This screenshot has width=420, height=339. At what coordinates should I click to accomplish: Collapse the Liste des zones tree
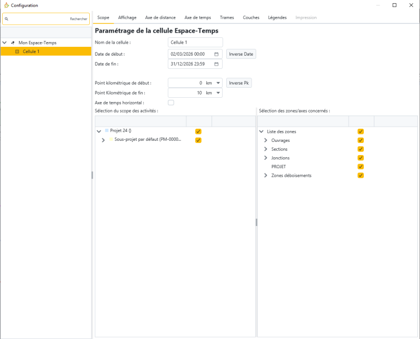pyautogui.click(x=261, y=131)
